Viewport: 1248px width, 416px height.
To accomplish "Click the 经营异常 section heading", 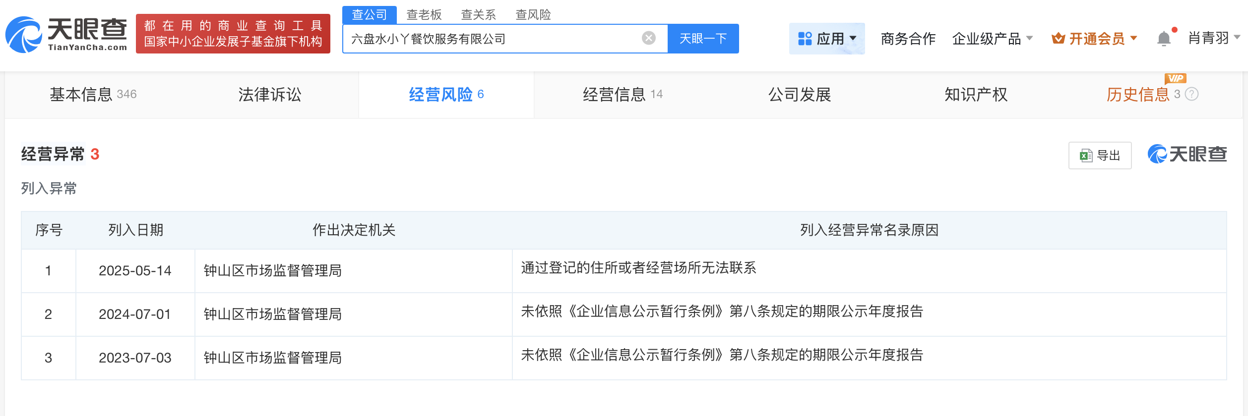I will 53,154.
